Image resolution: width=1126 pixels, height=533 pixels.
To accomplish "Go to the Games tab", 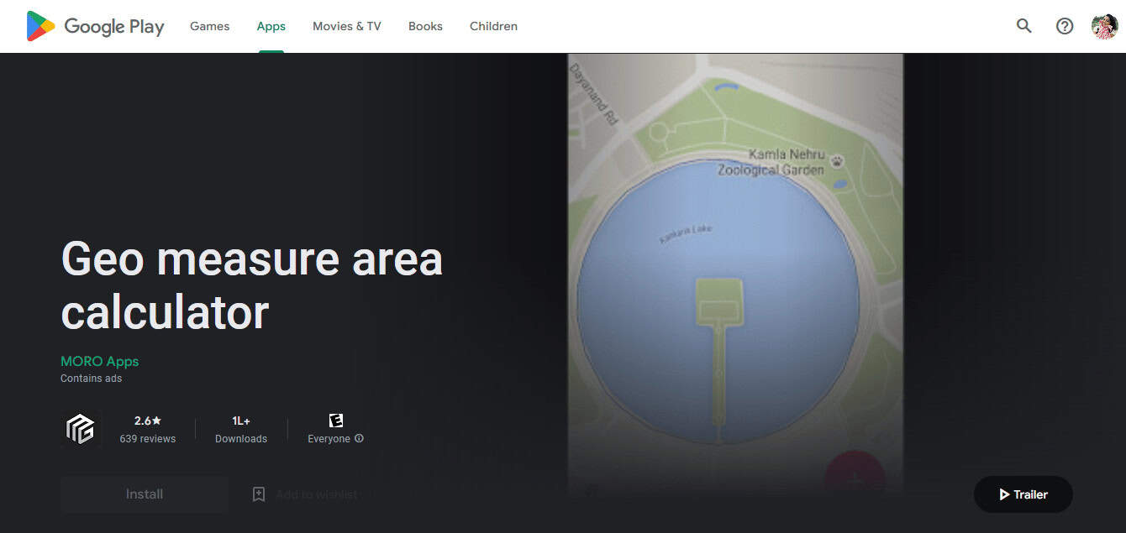I will point(209,26).
